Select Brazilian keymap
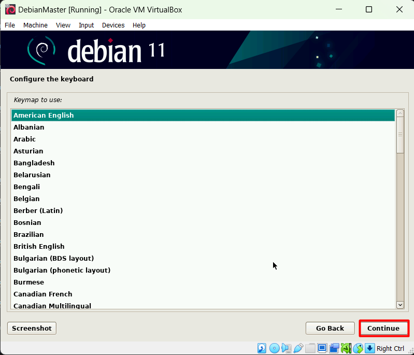This screenshot has height=355, width=414. (203, 234)
